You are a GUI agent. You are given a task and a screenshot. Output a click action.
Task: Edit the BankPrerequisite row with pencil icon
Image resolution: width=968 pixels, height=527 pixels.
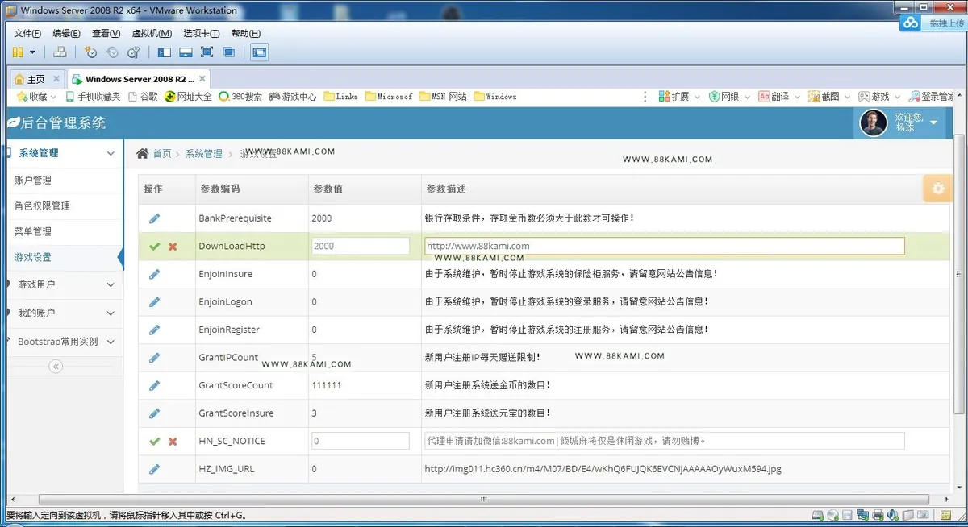point(154,218)
